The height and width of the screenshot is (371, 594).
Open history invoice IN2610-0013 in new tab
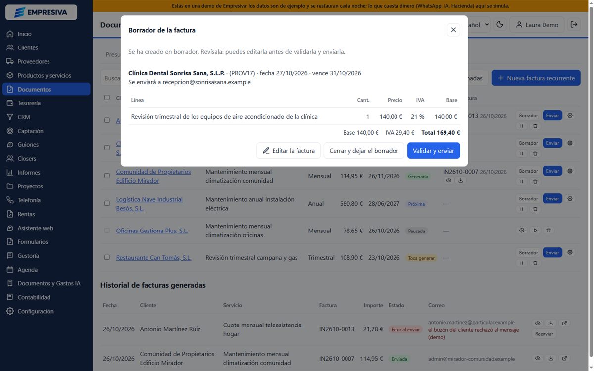click(x=564, y=323)
